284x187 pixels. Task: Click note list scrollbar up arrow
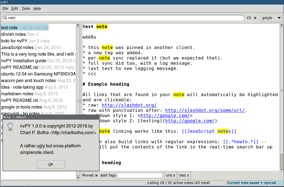[x=78, y=25]
